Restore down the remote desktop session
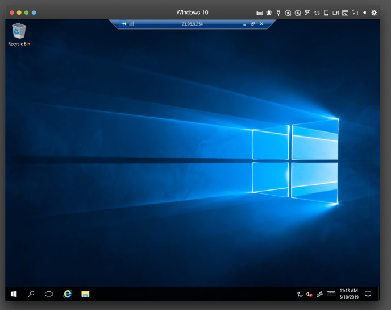The width and height of the screenshot is (391, 310). [253, 24]
